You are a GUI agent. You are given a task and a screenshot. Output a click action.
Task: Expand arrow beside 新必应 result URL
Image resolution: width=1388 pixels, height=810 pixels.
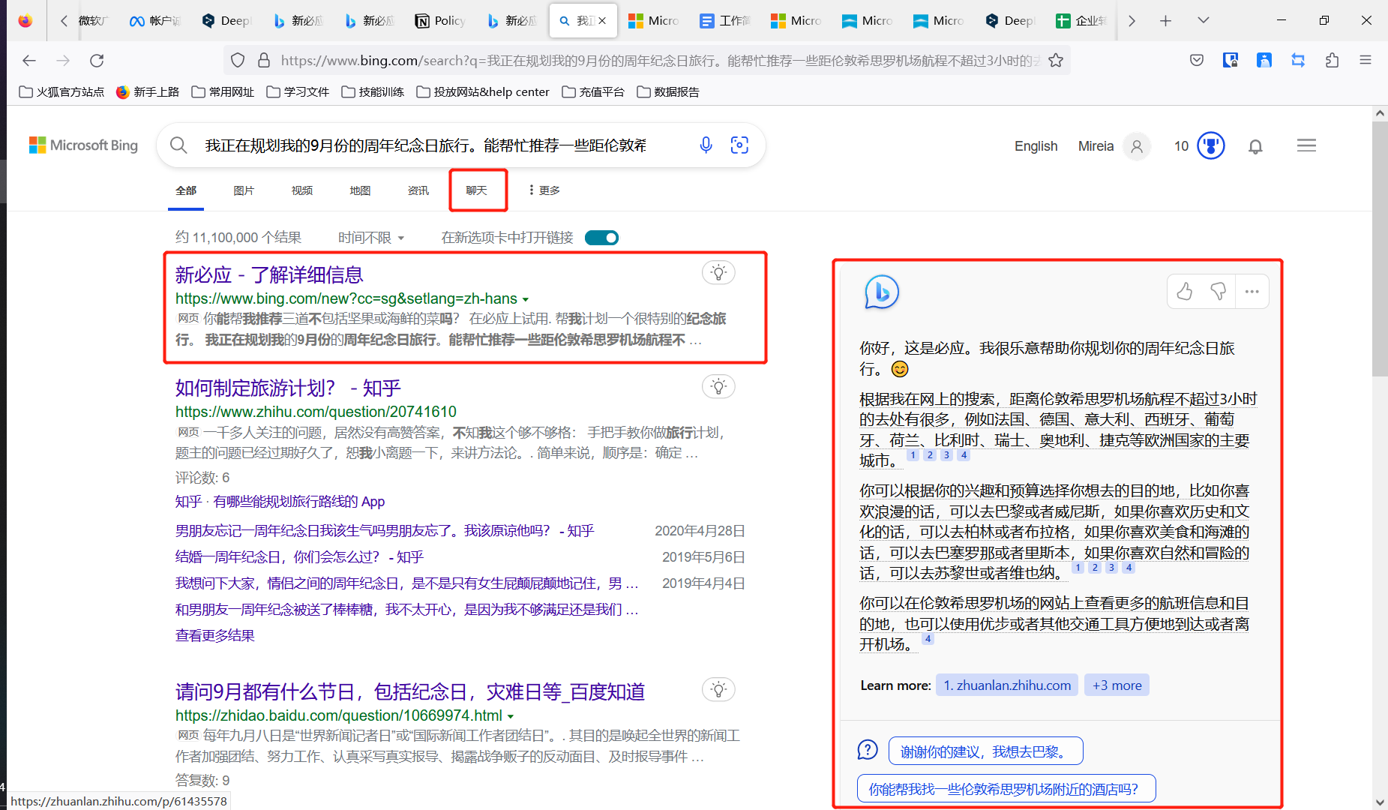526,299
